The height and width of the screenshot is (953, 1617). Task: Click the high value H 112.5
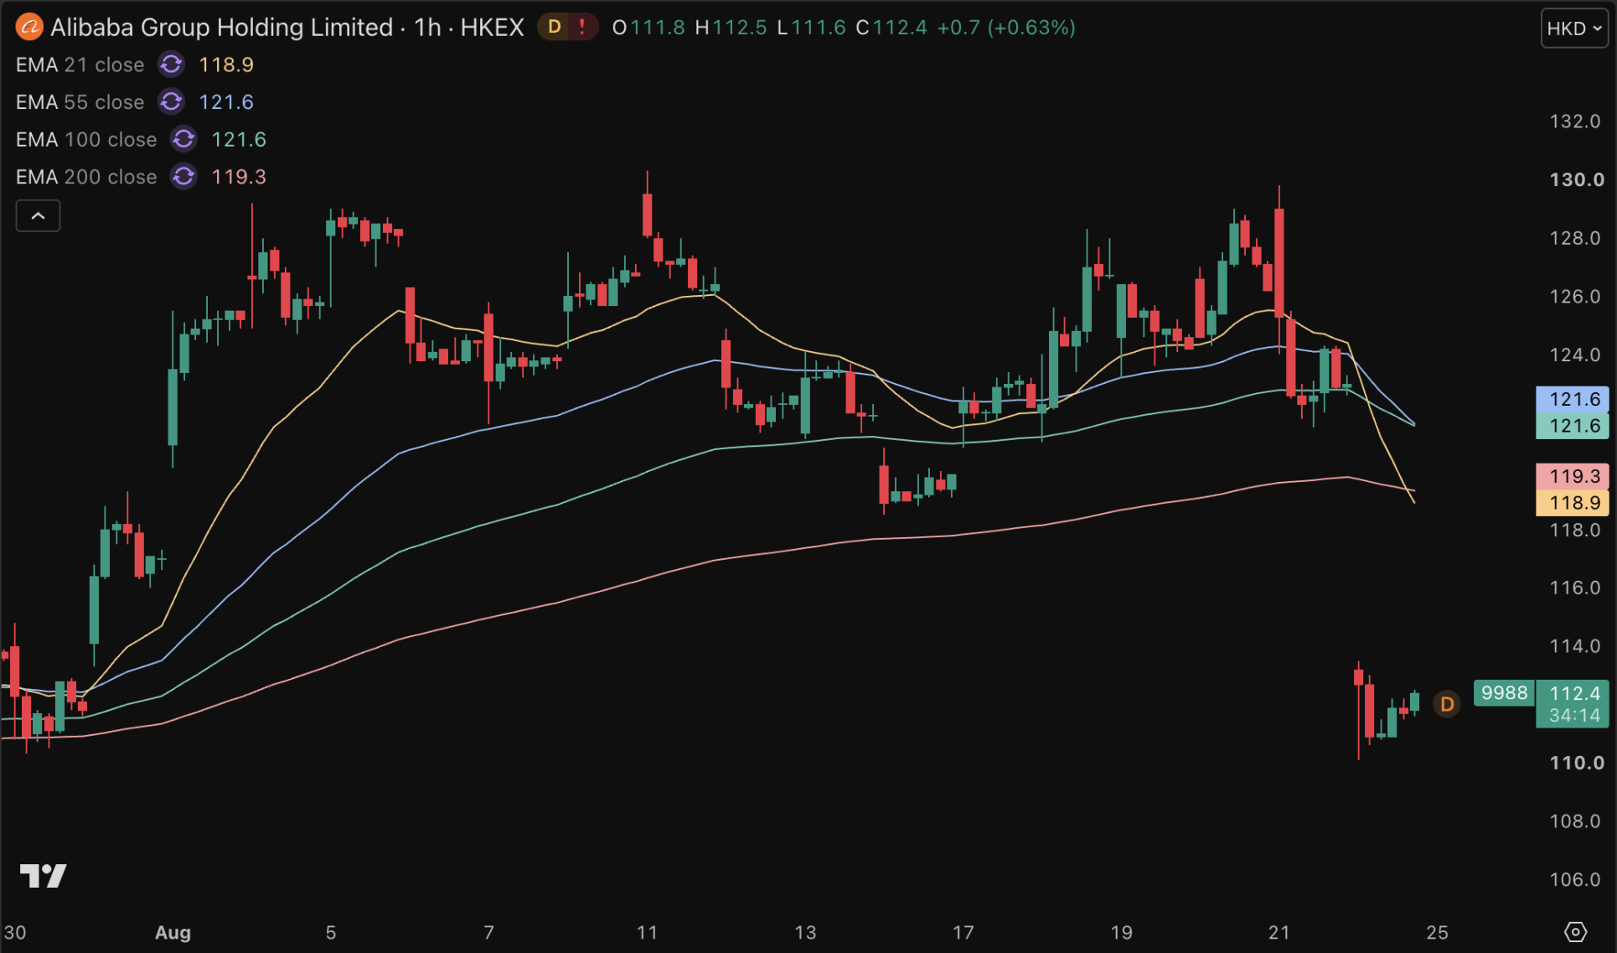coord(731,28)
